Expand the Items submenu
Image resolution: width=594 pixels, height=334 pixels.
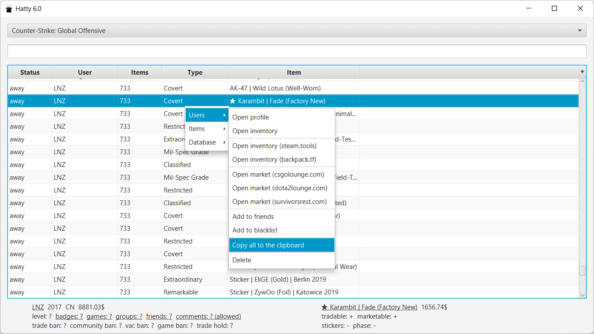tap(207, 129)
